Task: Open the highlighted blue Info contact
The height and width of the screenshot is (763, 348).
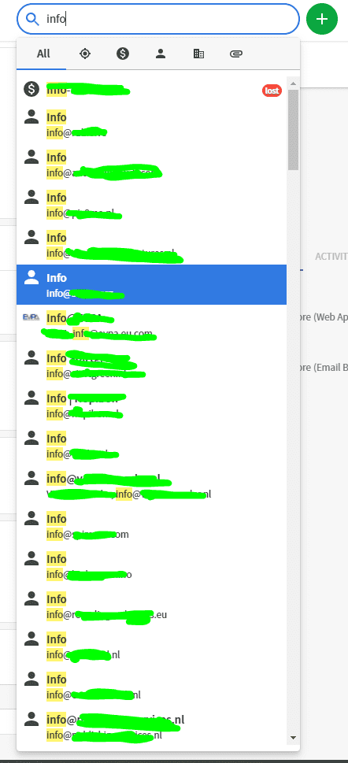Action: tap(151, 285)
